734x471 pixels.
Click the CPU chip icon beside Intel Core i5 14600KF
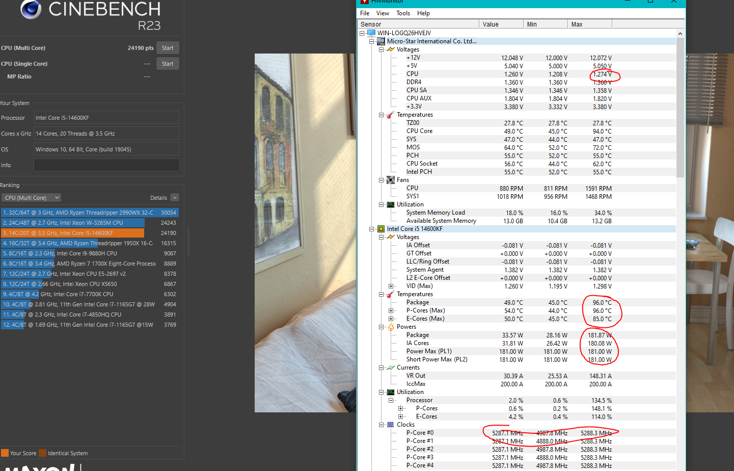[x=381, y=229]
